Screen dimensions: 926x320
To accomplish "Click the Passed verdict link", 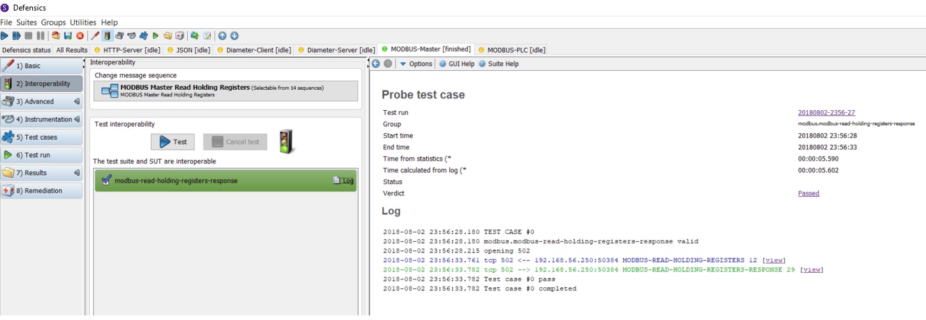I will point(808,193).
